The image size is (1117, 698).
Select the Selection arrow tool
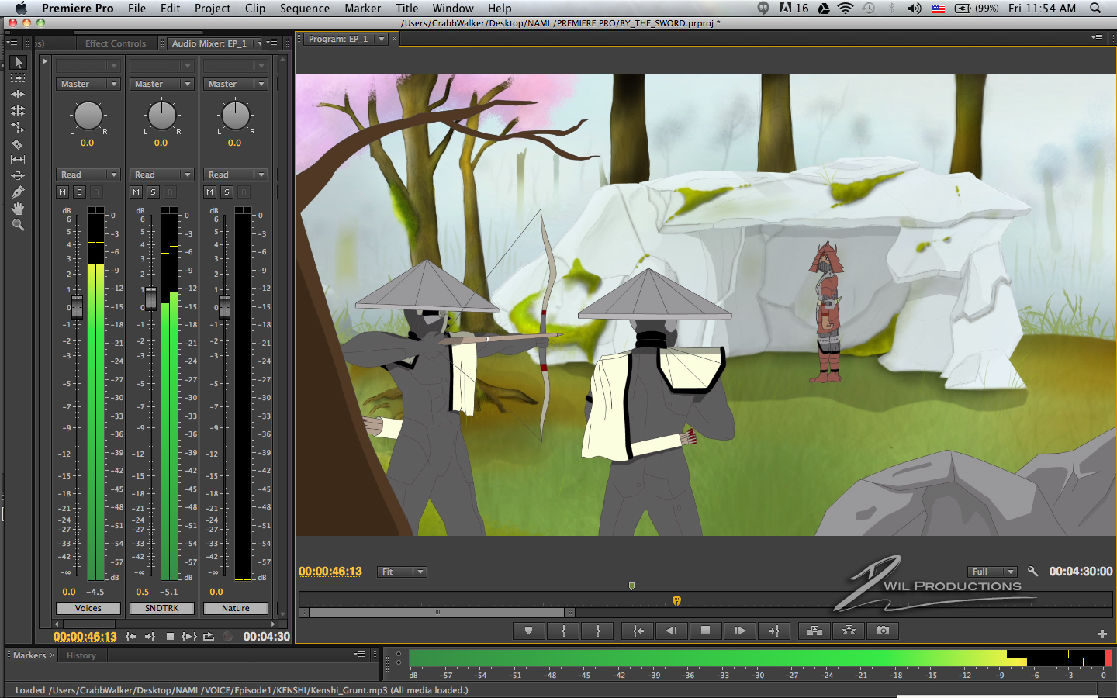tap(18, 62)
